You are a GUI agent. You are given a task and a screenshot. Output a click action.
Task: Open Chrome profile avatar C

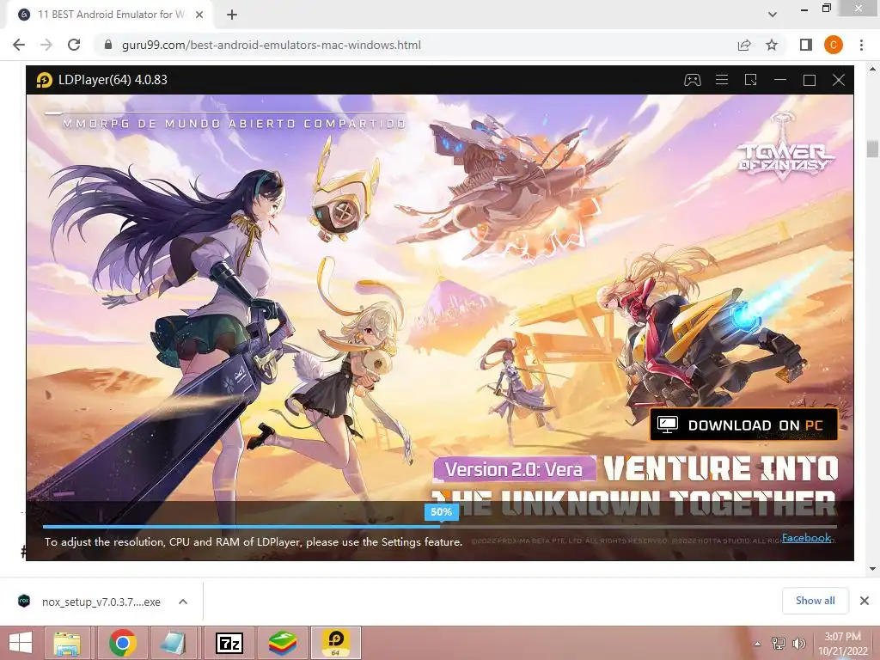tap(834, 45)
